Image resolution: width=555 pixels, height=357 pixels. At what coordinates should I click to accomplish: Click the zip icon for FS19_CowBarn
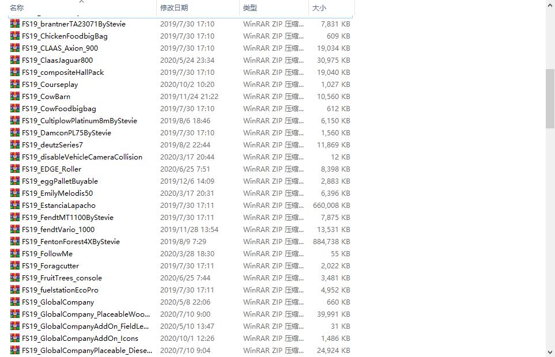(14, 97)
